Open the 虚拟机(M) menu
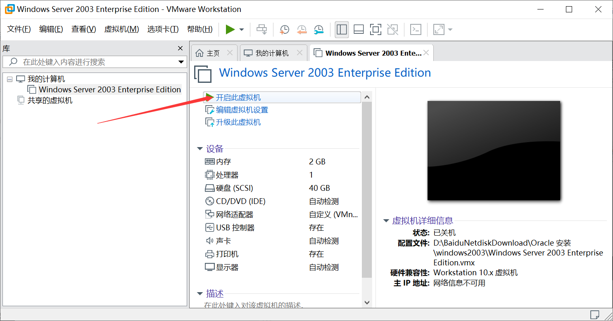Image resolution: width=613 pixels, height=321 pixels. (x=121, y=29)
